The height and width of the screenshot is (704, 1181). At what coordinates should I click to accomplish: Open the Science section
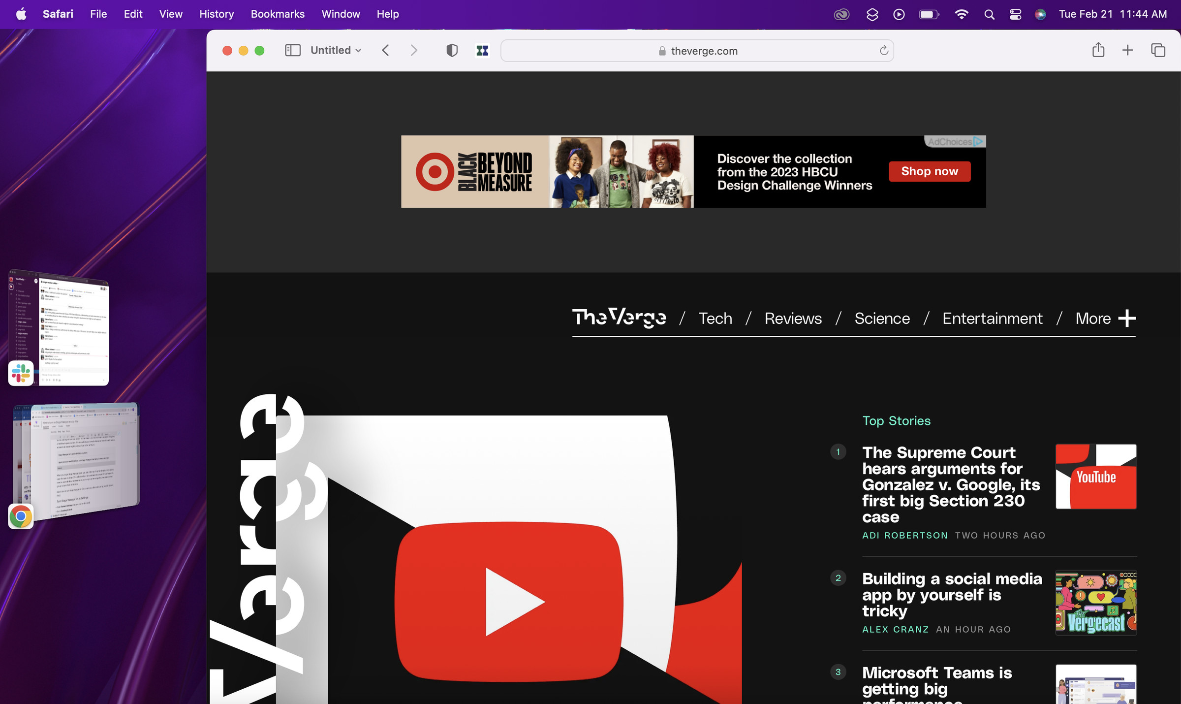[882, 319]
